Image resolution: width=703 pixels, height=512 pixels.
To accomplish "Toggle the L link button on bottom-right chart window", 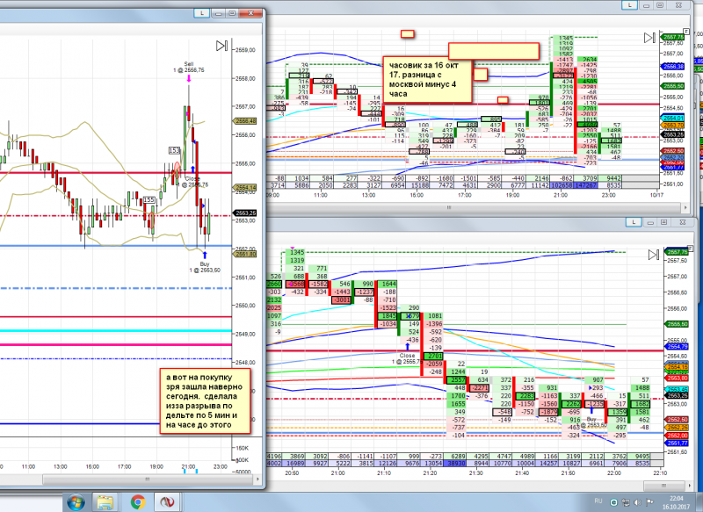I will pos(634,222).
